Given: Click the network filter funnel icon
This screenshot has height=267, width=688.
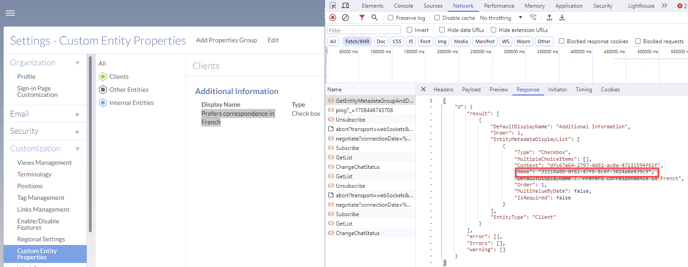Looking at the screenshot, I should click(x=362, y=18).
